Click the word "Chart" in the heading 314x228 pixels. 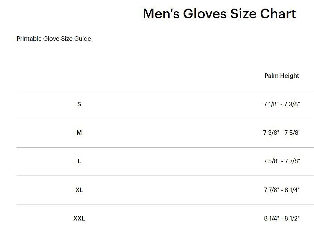(x=278, y=14)
